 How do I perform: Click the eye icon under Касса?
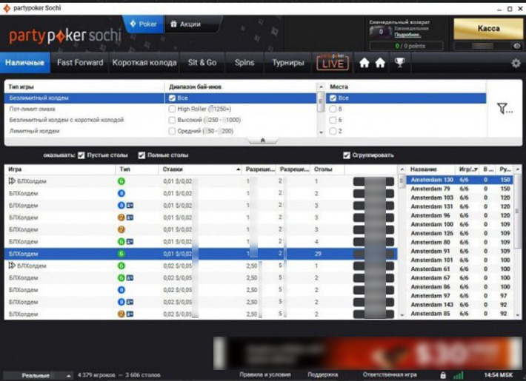pyautogui.click(x=517, y=46)
